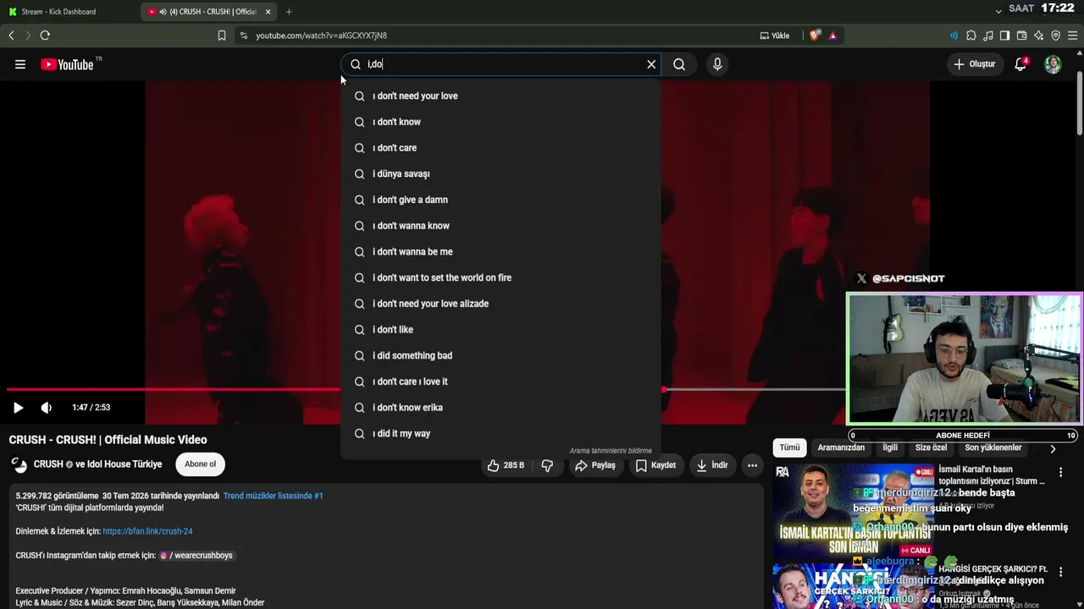Screen dimensions: 1084x609
Task: Open the Leo AI sparkle icon
Action: (1038, 36)
